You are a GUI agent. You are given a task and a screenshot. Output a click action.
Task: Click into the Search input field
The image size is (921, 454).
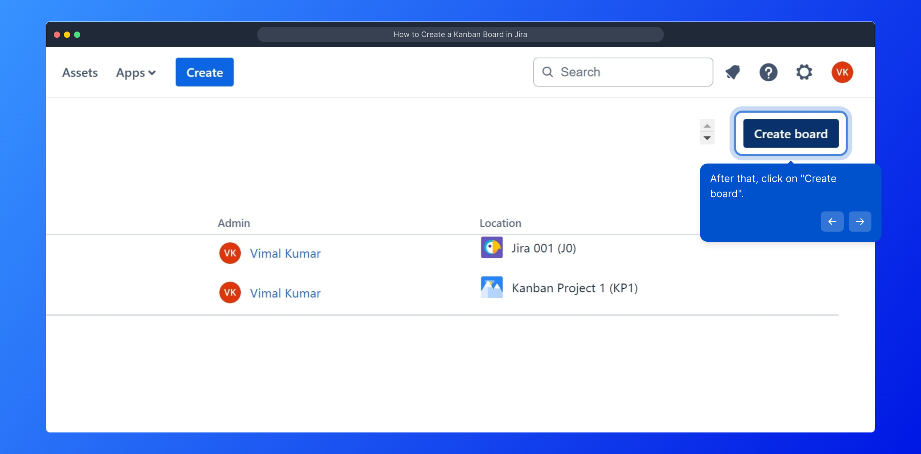tap(630, 72)
